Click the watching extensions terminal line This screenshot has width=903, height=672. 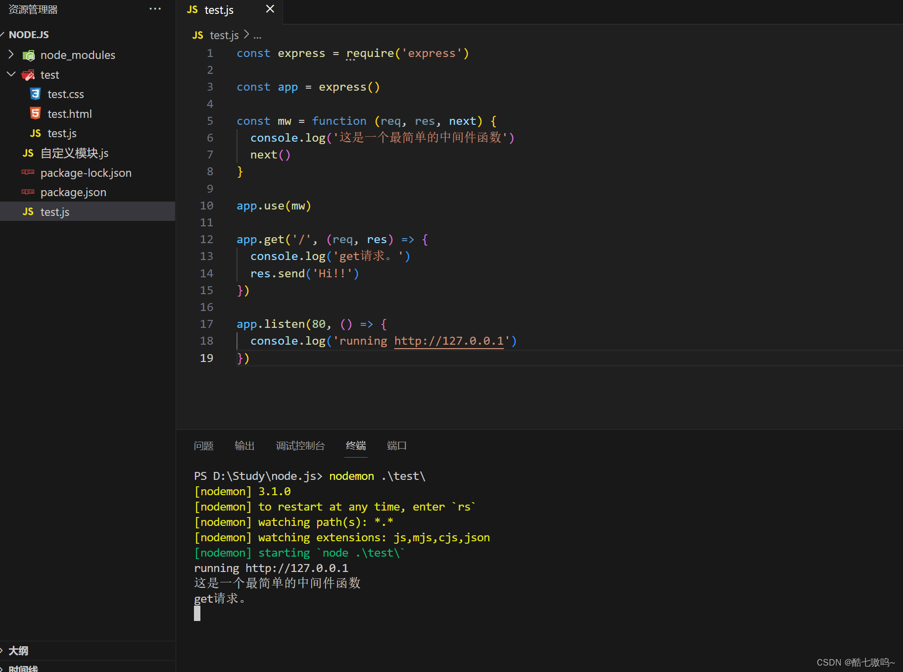[342, 538]
